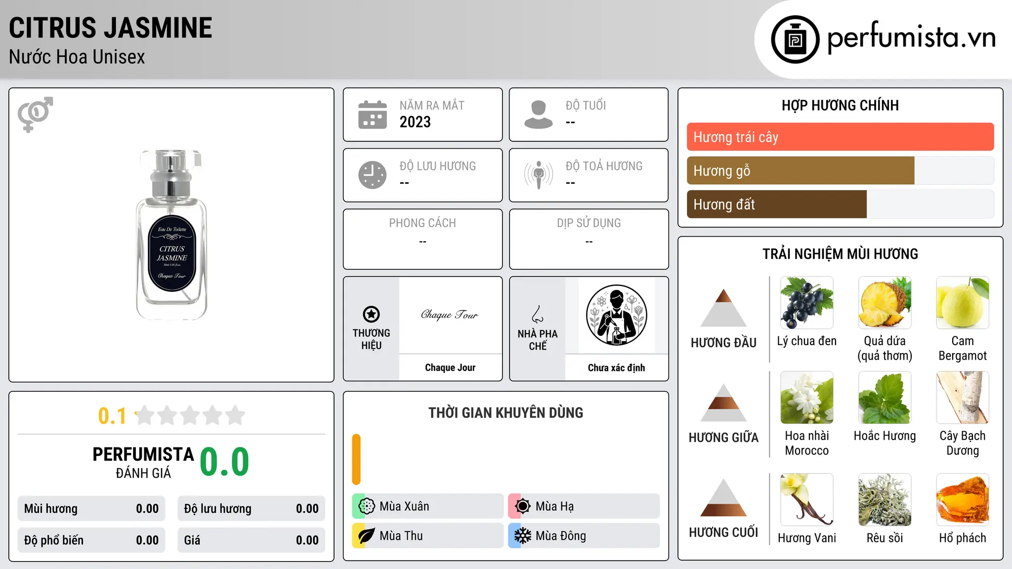This screenshot has width=1012, height=569.
Task: Select the Mùa Xuân season button
Action: (427, 506)
